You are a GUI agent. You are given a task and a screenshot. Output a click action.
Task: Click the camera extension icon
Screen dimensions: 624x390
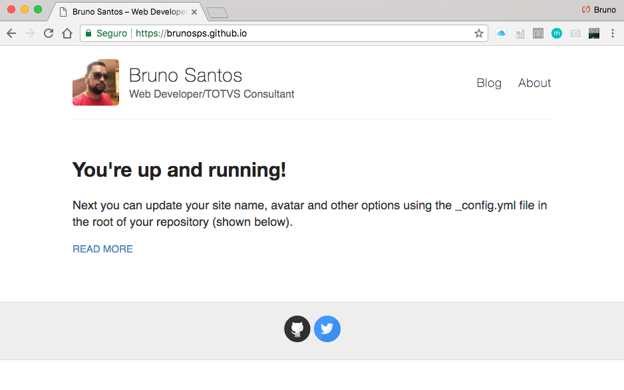575,33
